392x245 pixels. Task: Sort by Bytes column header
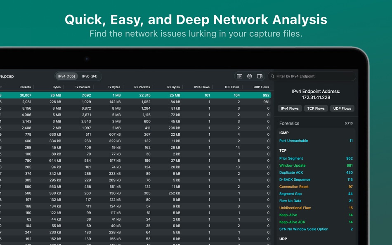coord(57,87)
